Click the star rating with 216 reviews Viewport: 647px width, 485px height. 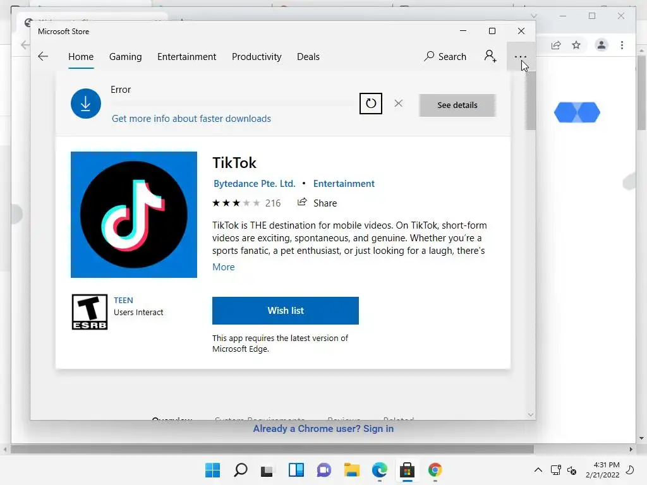click(246, 203)
